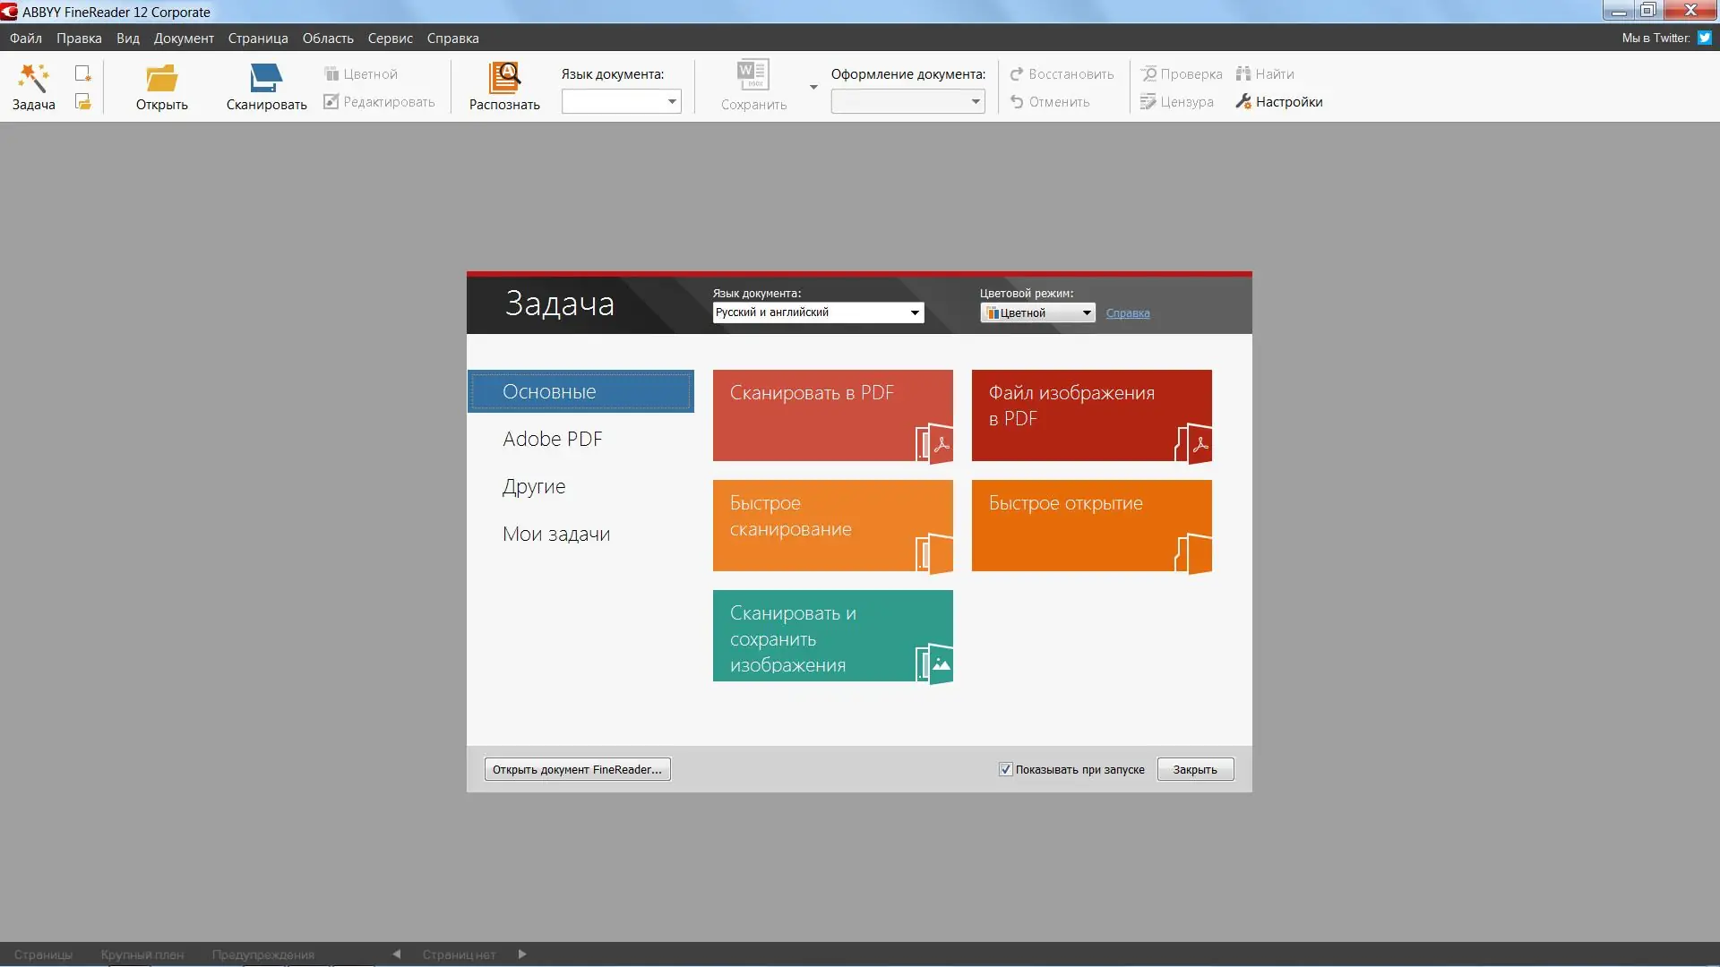Click the Открыть folder icon
1720x967 pixels.
point(161,79)
